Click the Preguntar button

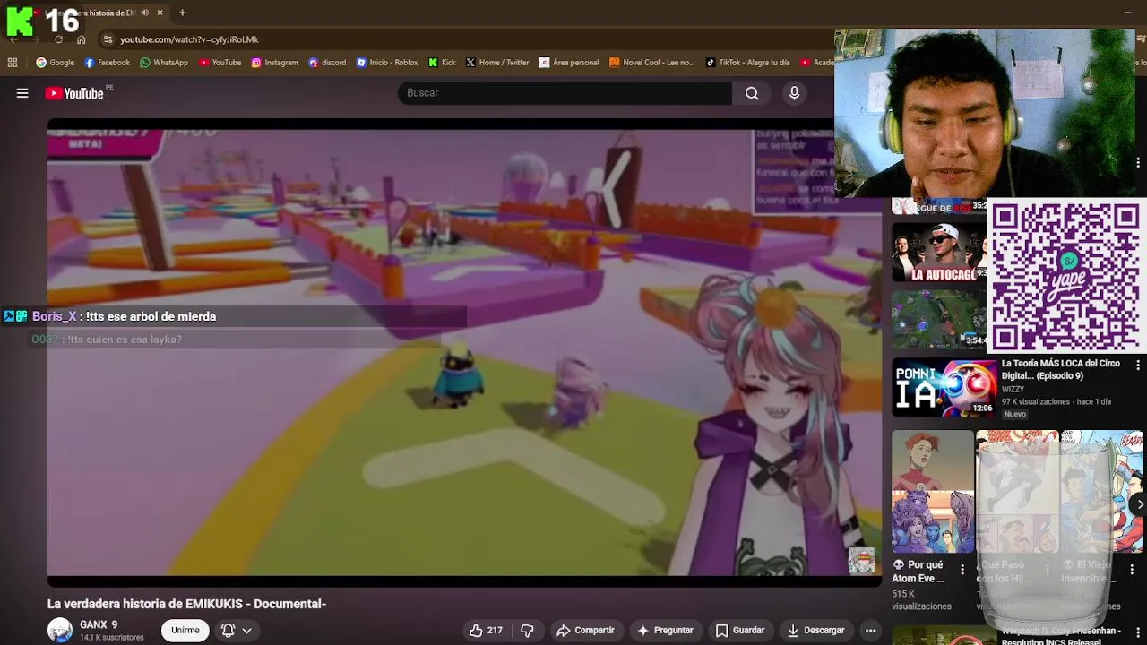[665, 631]
